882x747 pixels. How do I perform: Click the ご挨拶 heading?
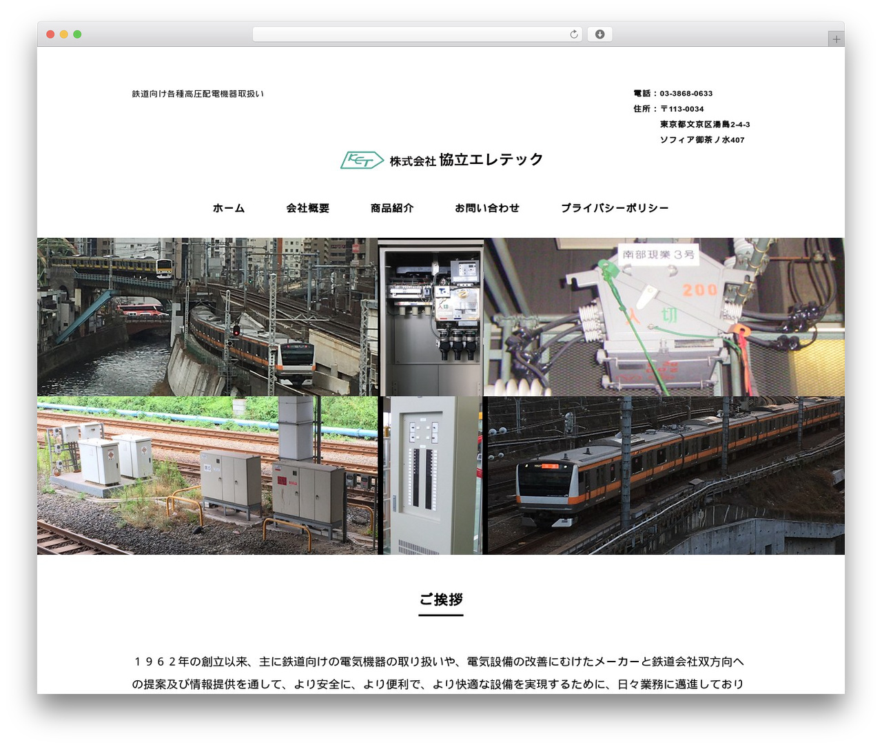tap(441, 600)
